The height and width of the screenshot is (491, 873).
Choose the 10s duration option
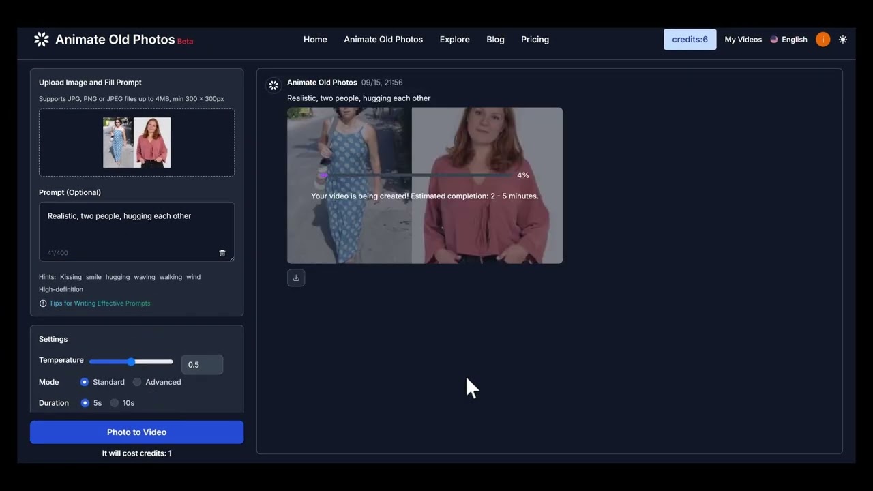coord(115,403)
